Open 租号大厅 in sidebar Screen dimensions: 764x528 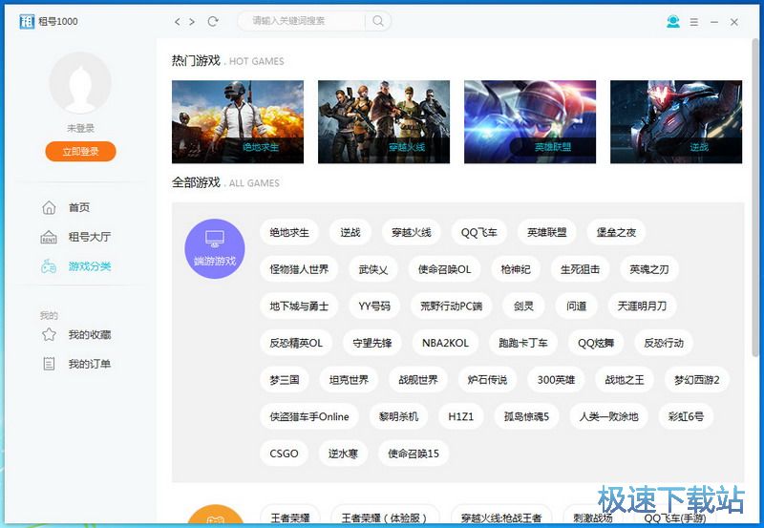tap(89, 237)
